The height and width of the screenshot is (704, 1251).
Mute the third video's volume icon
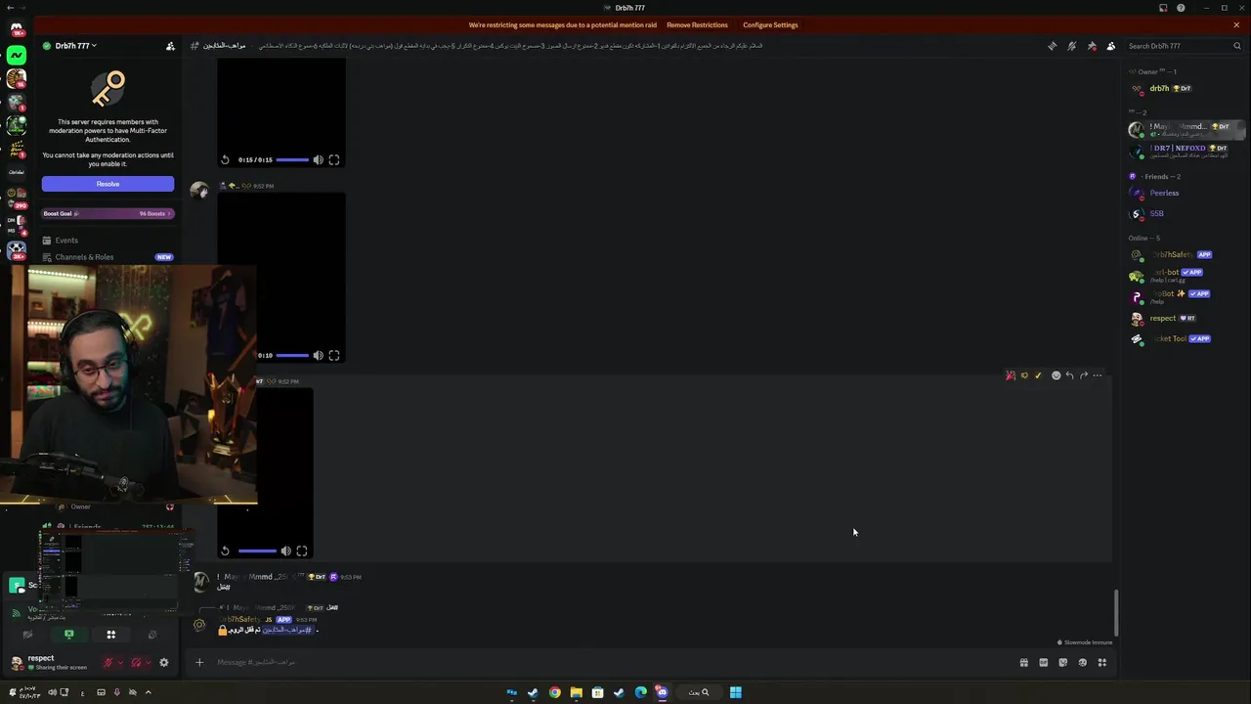pyautogui.click(x=285, y=550)
